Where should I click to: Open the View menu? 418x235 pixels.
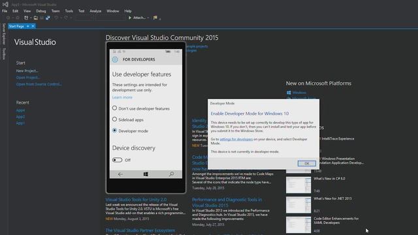point(27,11)
